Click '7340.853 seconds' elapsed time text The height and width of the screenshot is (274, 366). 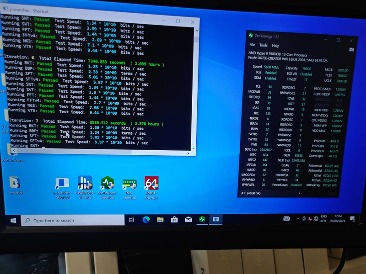(107, 62)
